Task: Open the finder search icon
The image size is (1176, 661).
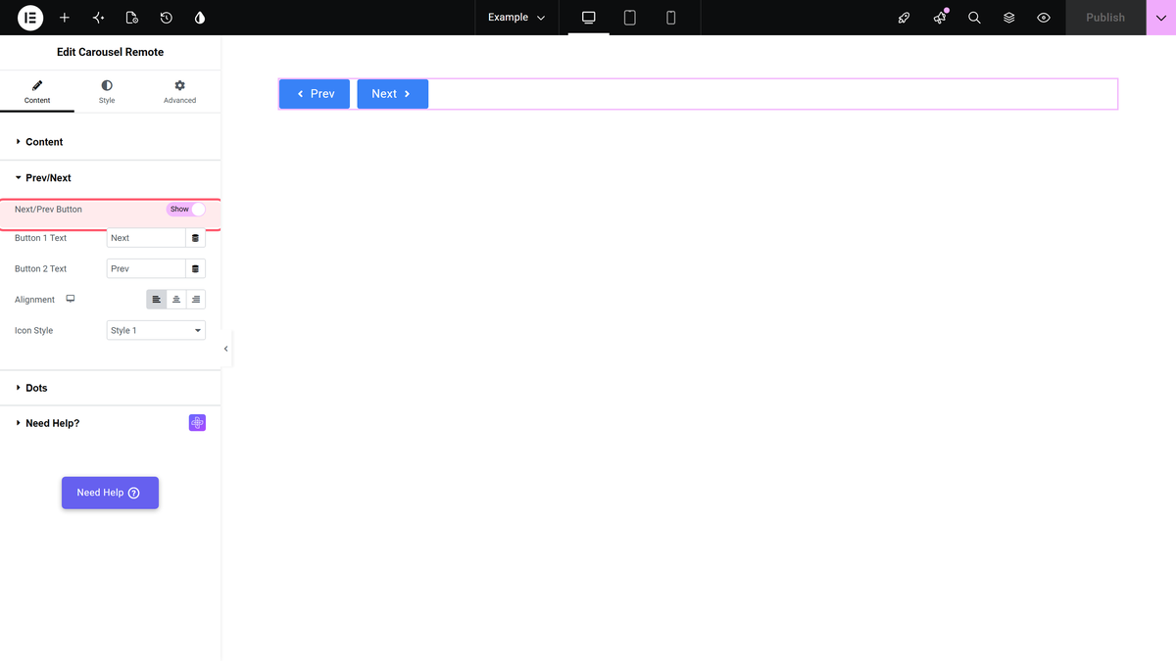Action: click(974, 18)
